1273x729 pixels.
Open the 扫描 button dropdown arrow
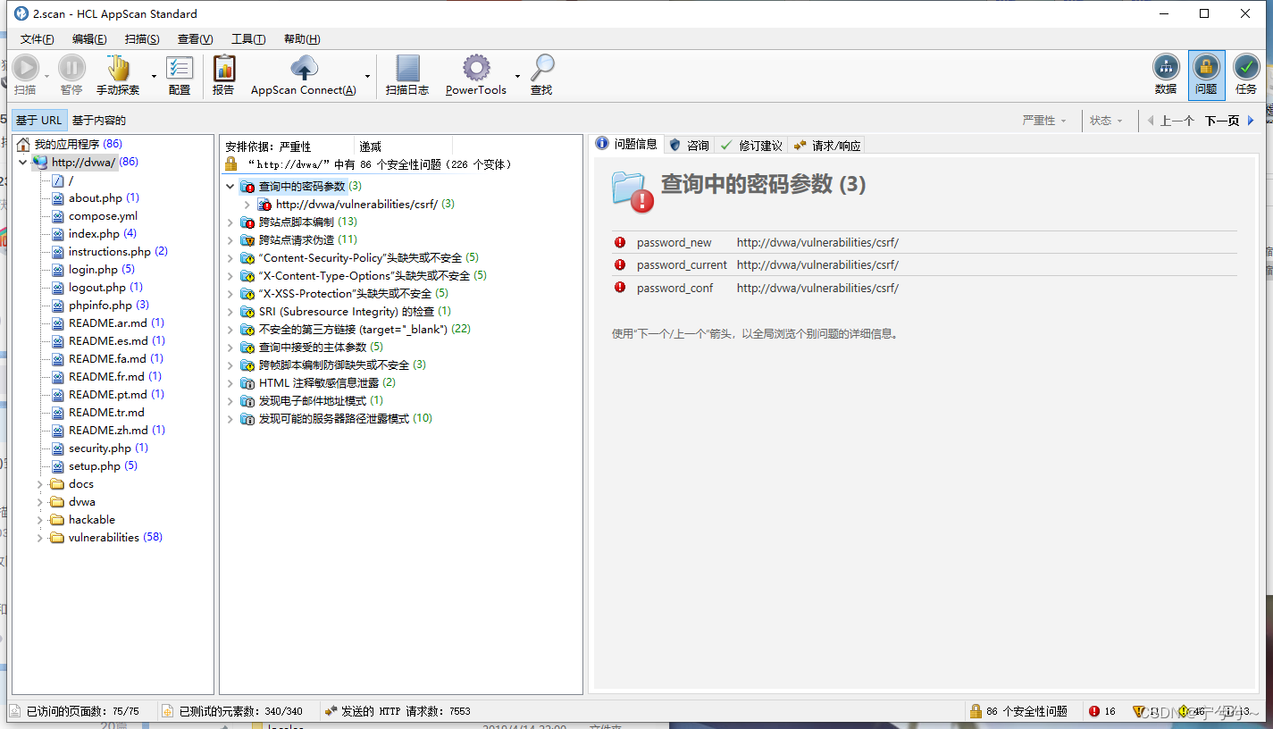[x=47, y=77]
